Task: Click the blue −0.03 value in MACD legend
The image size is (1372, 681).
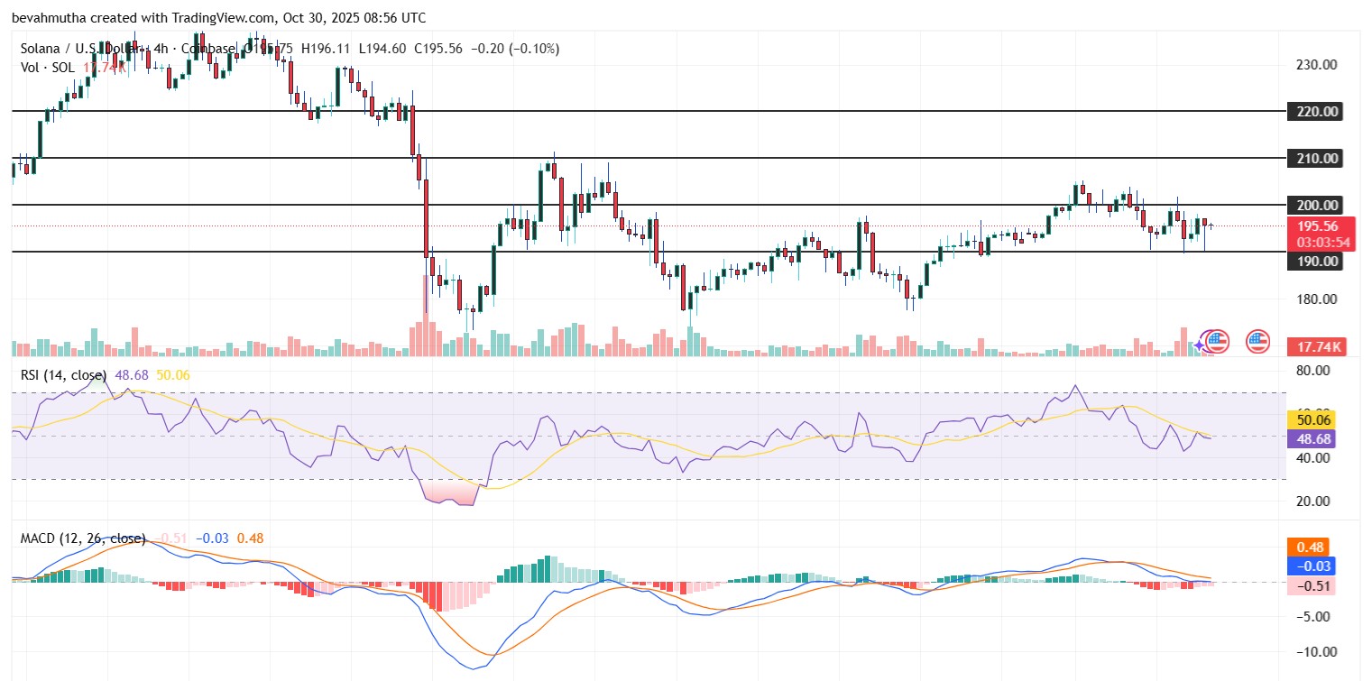Action: 213,538
